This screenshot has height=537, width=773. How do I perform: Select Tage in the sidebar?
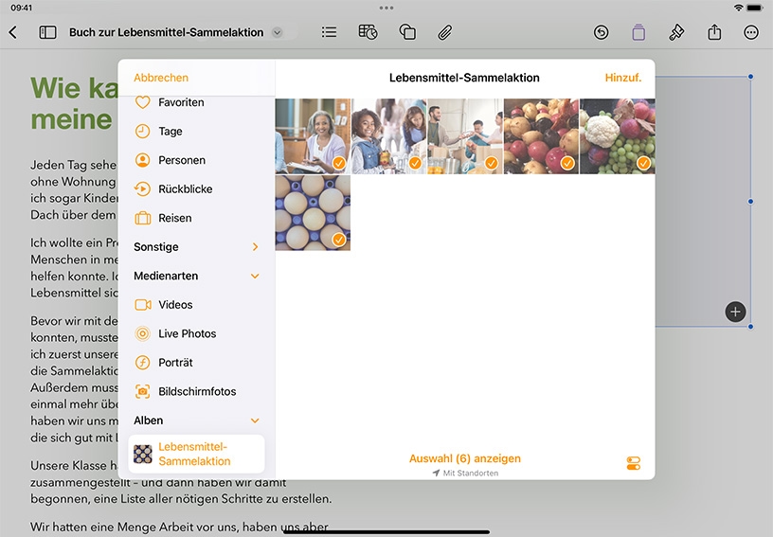196,131
